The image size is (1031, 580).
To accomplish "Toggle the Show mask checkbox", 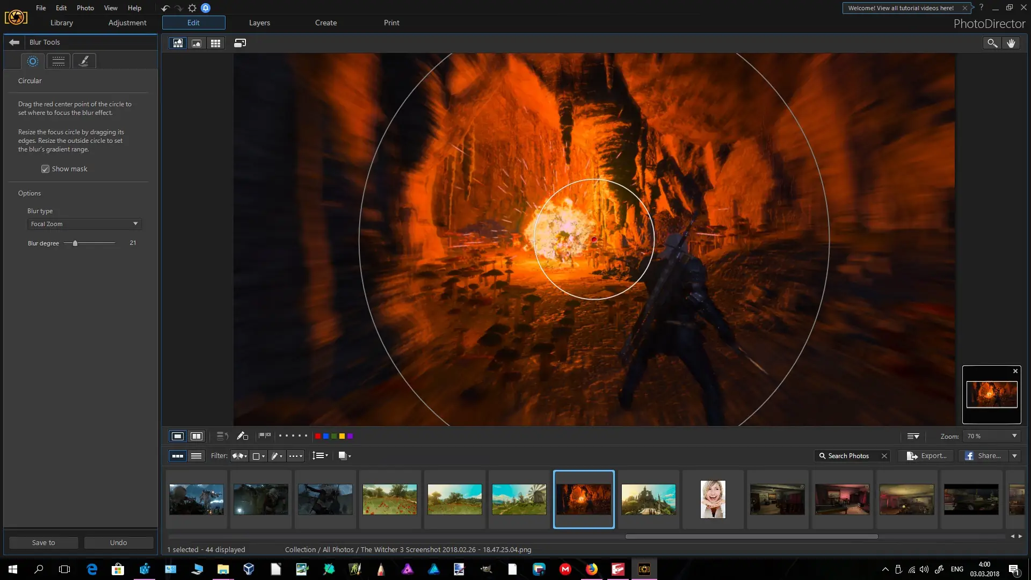I will click(46, 169).
